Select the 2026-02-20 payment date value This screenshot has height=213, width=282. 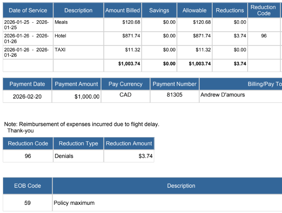pyautogui.click(x=27, y=97)
